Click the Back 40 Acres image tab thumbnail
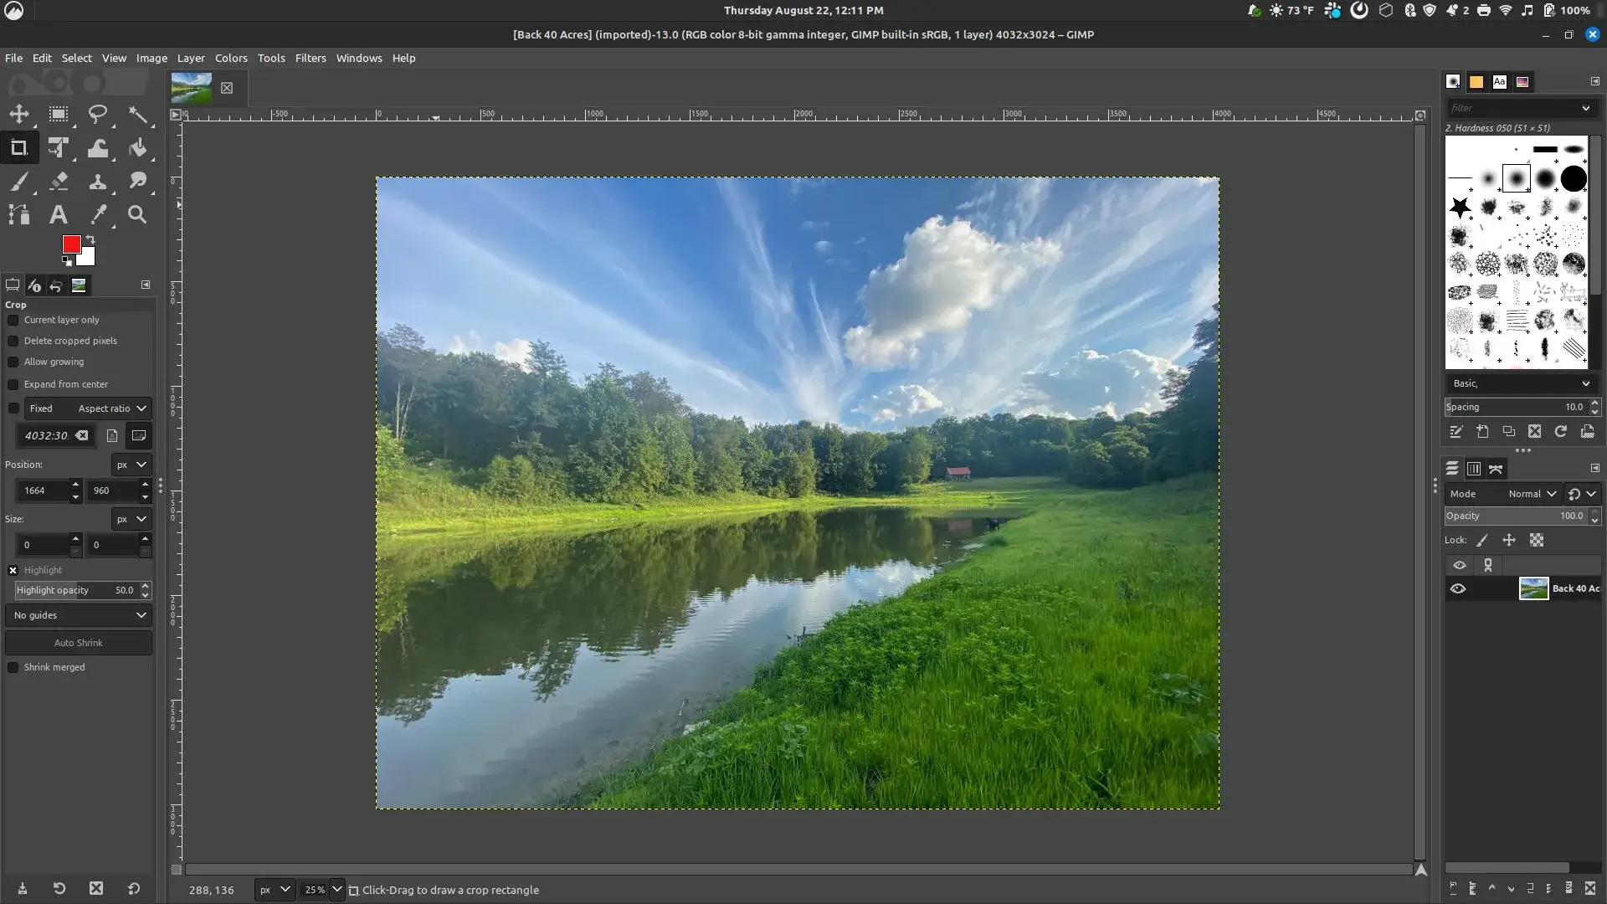This screenshot has height=904, width=1607. click(191, 87)
